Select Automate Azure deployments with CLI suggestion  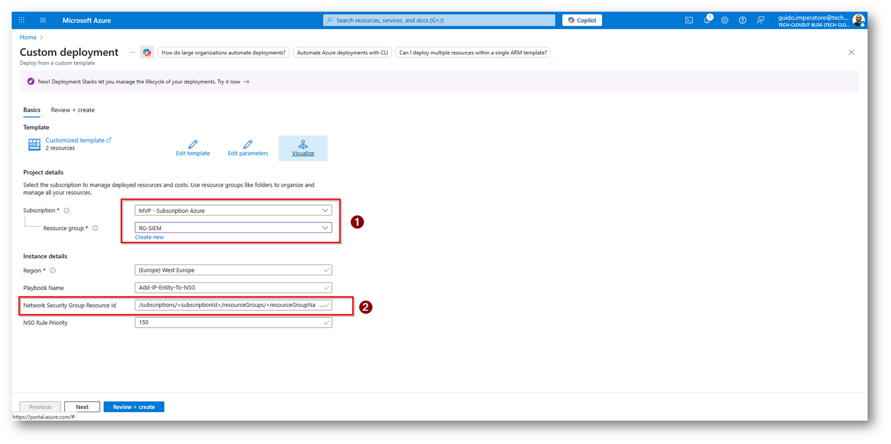pyautogui.click(x=343, y=52)
